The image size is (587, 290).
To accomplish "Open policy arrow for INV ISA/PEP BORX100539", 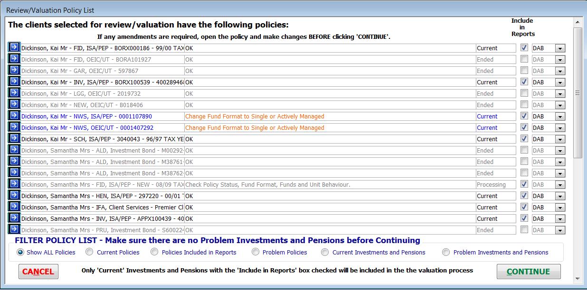I will pos(14,81).
